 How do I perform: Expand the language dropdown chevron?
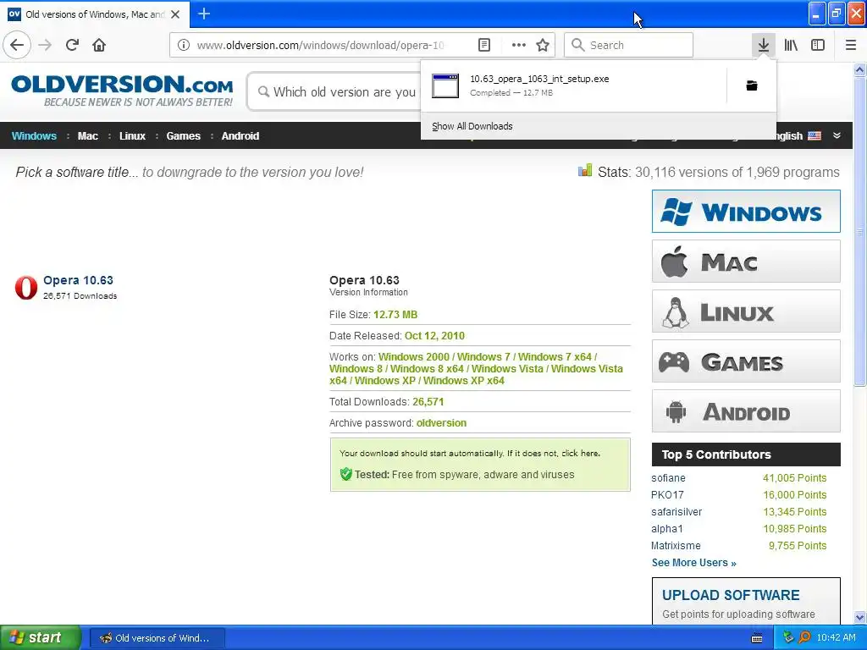point(837,135)
